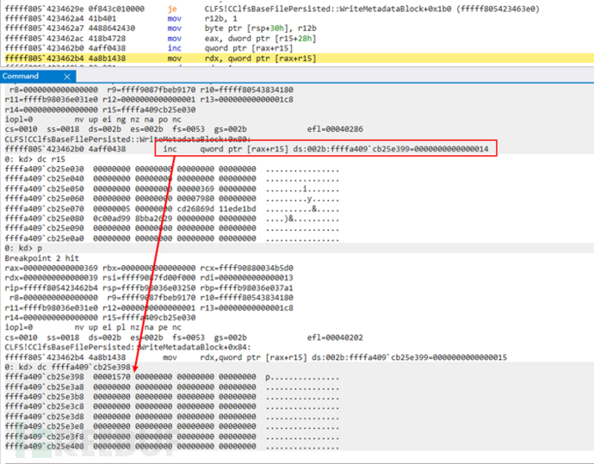Close the Command tab
The height and width of the screenshot is (464, 594).
(67, 77)
